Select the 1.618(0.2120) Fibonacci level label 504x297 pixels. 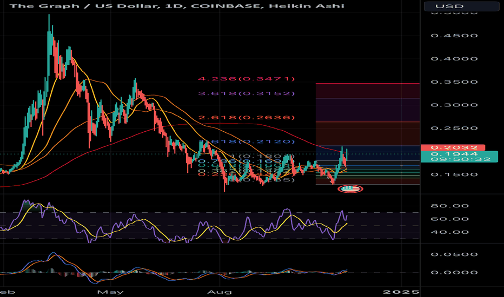pyautogui.click(x=246, y=141)
